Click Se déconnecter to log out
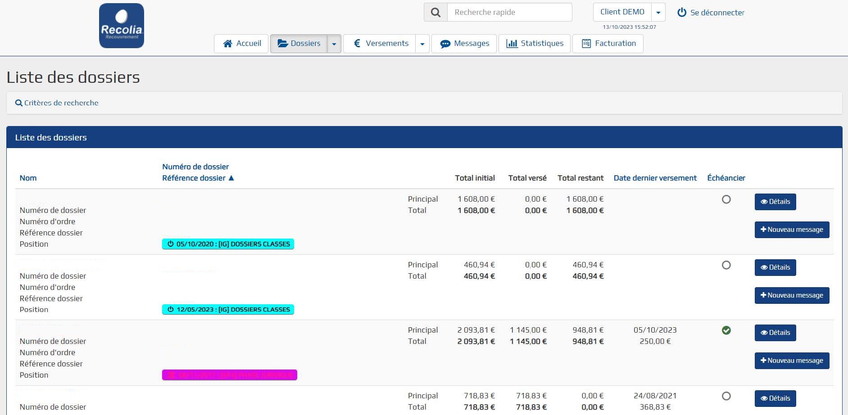The height and width of the screenshot is (415, 848). point(711,13)
